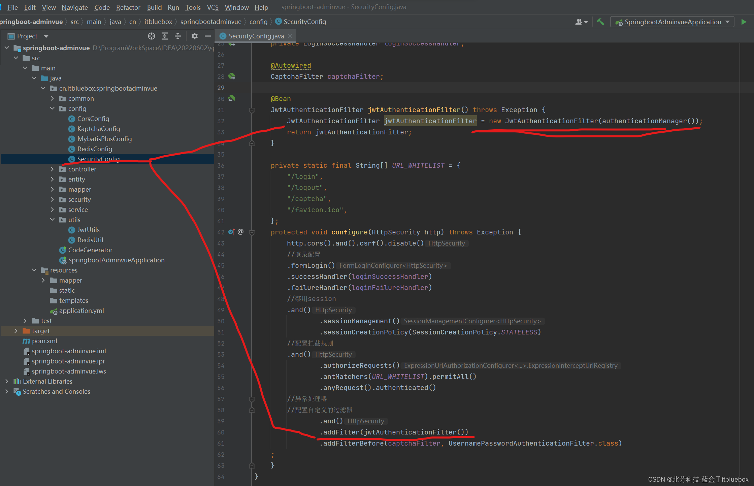The width and height of the screenshot is (754, 486).
Task: Click the Select Opened File locate icon
Action: pos(151,36)
